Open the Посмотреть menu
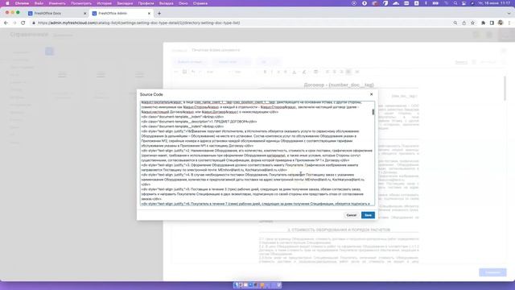The image size is (515, 290). click(x=81, y=3)
